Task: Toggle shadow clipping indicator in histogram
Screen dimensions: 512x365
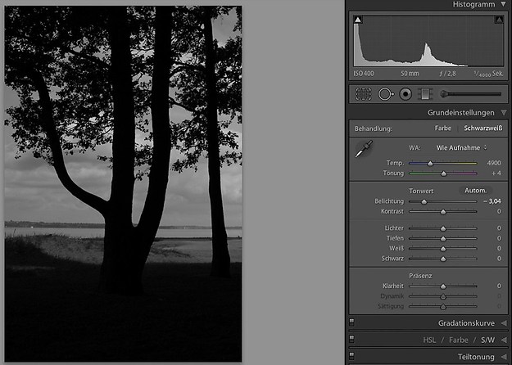Action: 359,20
